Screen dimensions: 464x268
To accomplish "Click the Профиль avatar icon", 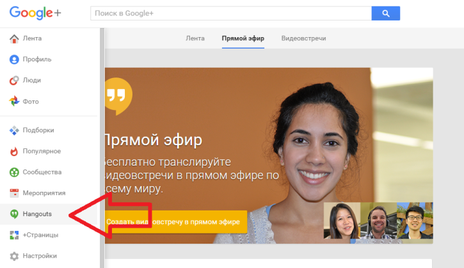I will click(14, 59).
